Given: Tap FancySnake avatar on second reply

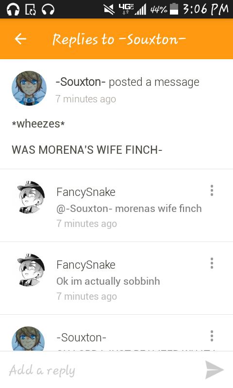Looking at the screenshot, I should pyautogui.click(x=31, y=270).
